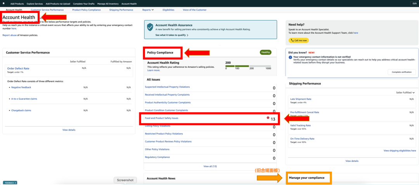Switch to Eligibilities tab

pos(168,10)
